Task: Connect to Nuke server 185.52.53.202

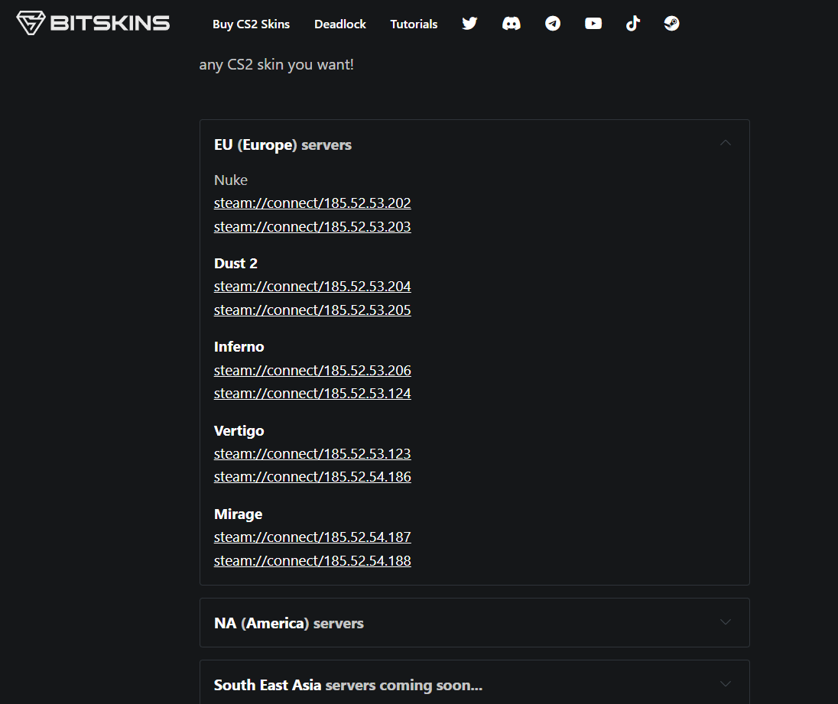Action: click(312, 203)
